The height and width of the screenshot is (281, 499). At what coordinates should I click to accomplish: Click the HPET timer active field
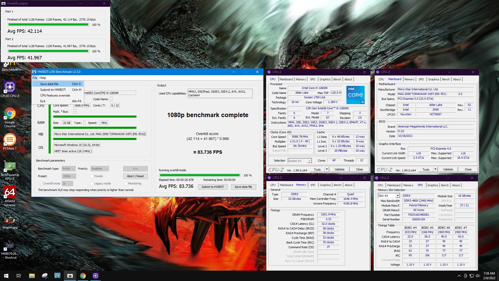point(73,151)
